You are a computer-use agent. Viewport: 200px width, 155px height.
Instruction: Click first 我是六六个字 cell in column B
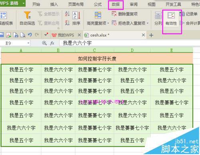58,70
